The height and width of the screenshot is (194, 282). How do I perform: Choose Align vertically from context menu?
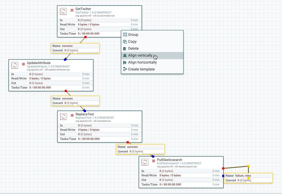tap(140, 55)
